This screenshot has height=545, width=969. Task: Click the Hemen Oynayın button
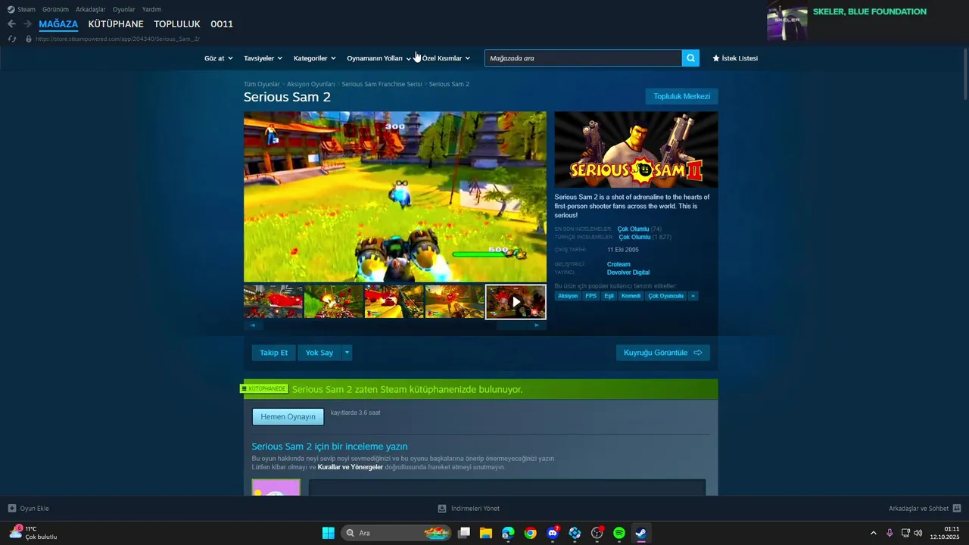(288, 417)
